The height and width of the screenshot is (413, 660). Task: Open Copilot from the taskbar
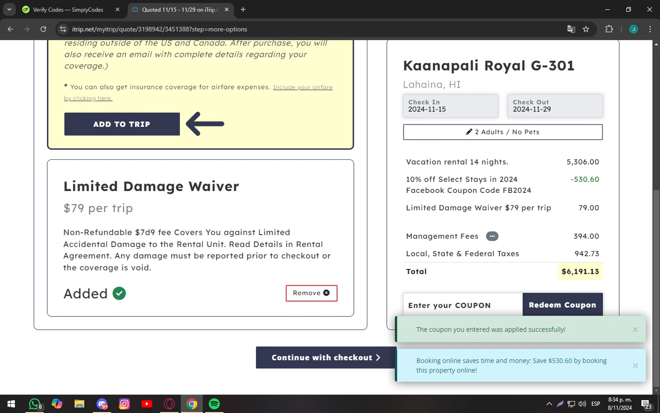coord(57,404)
